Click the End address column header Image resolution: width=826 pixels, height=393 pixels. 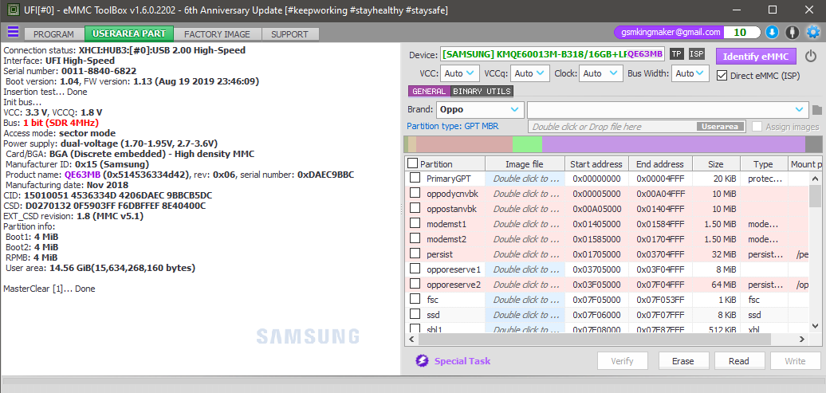point(660,164)
